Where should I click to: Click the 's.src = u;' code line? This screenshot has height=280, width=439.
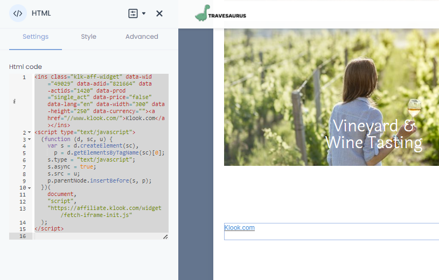(64, 173)
